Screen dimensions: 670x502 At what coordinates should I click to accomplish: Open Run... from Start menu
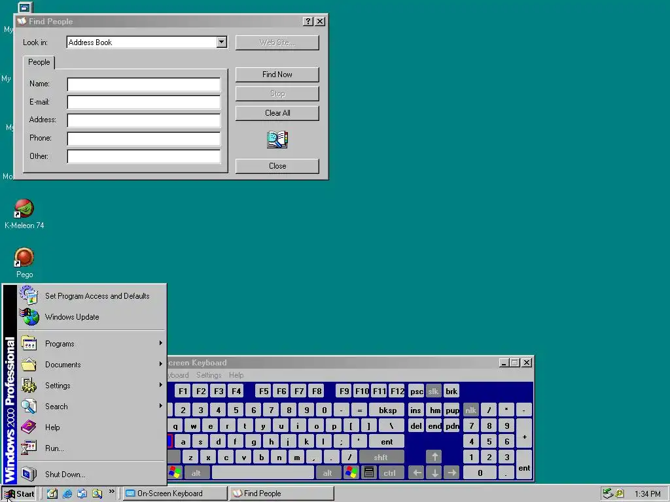[x=92, y=448]
